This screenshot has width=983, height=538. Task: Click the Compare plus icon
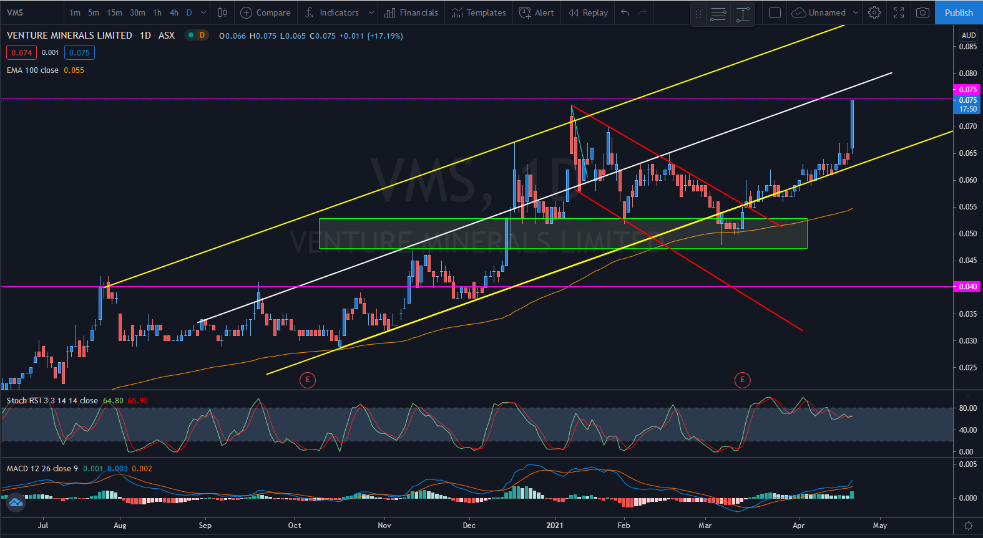point(247,12)
